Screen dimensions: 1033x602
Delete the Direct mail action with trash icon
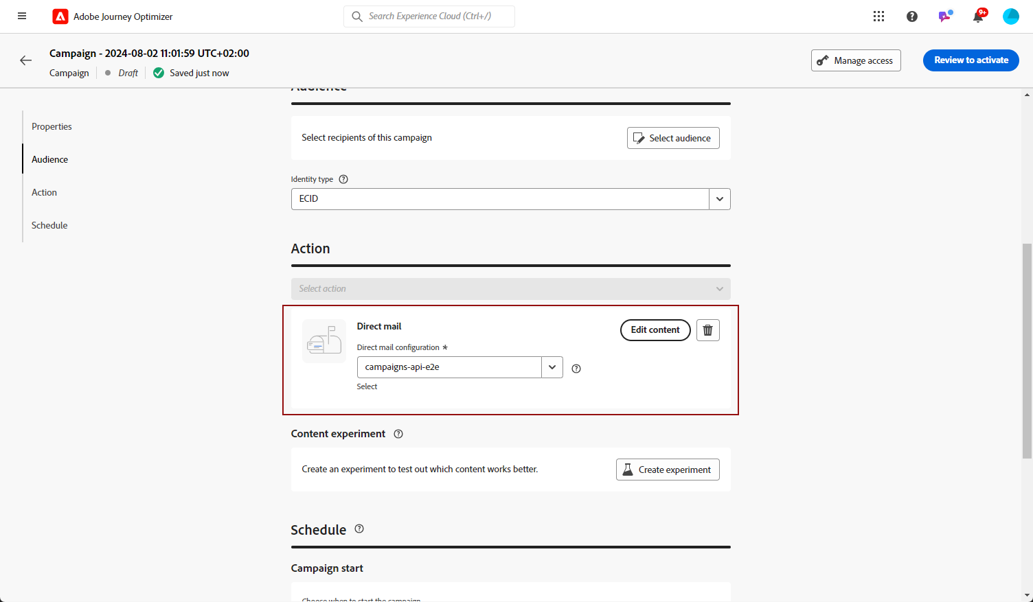[x=708, y=330]
